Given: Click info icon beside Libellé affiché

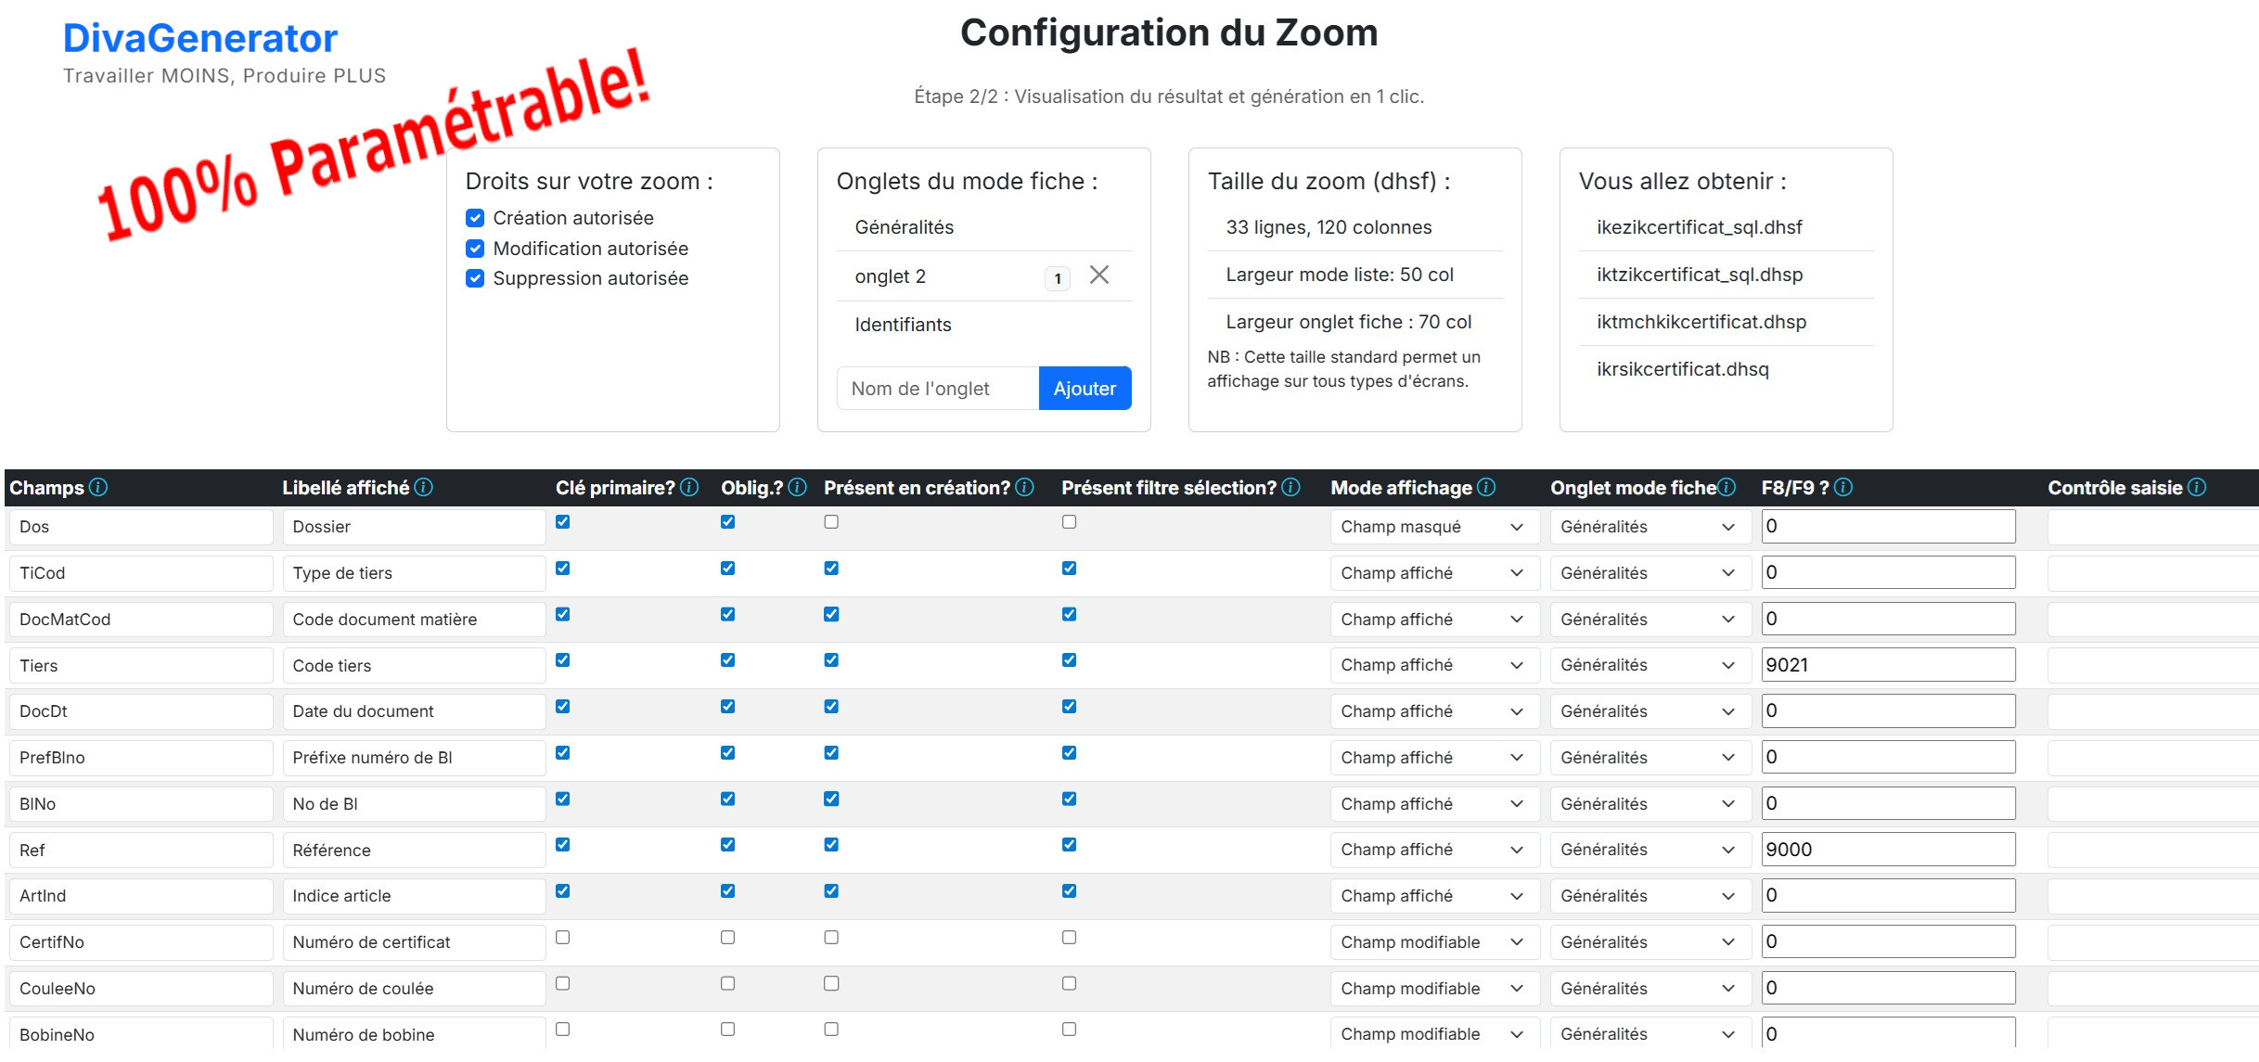Looking at the screenshot, I should (424, 487).
